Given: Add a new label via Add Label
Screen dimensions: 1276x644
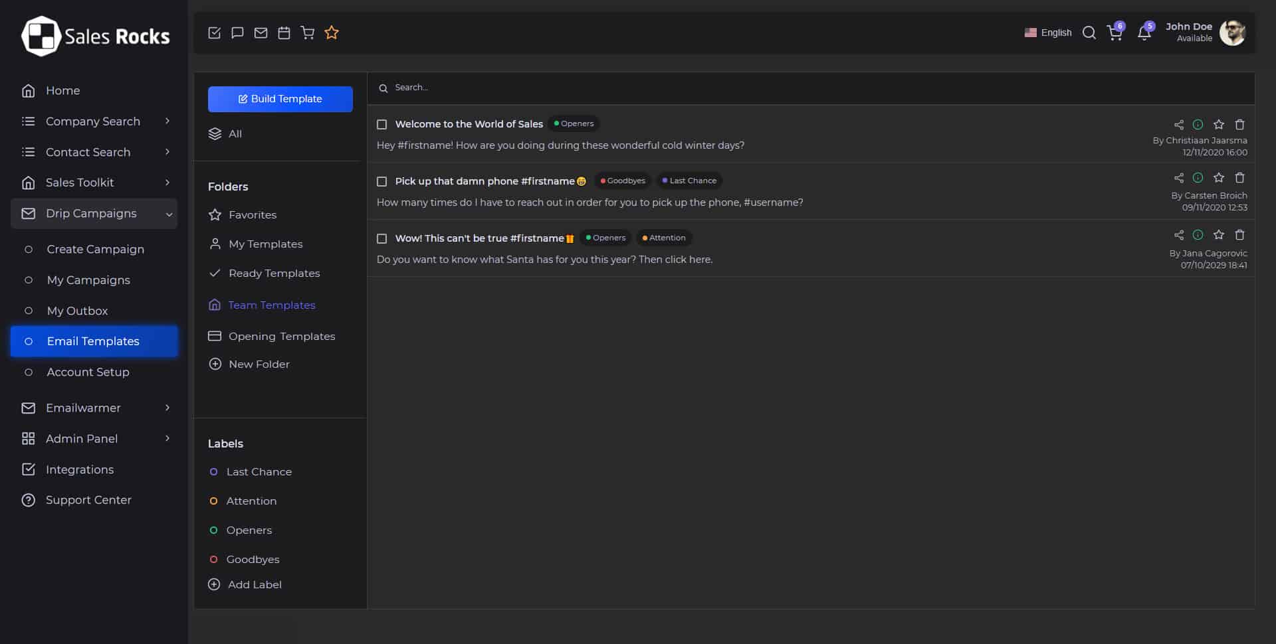Looking at the screenshot, I should (254, 585).
